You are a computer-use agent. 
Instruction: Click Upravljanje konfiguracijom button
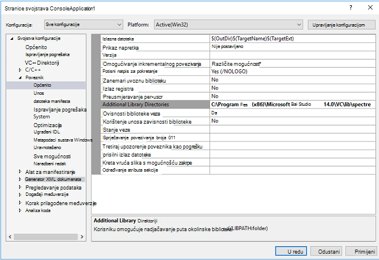[341, 25]
